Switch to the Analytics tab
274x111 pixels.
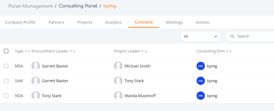tap(113, 22)
